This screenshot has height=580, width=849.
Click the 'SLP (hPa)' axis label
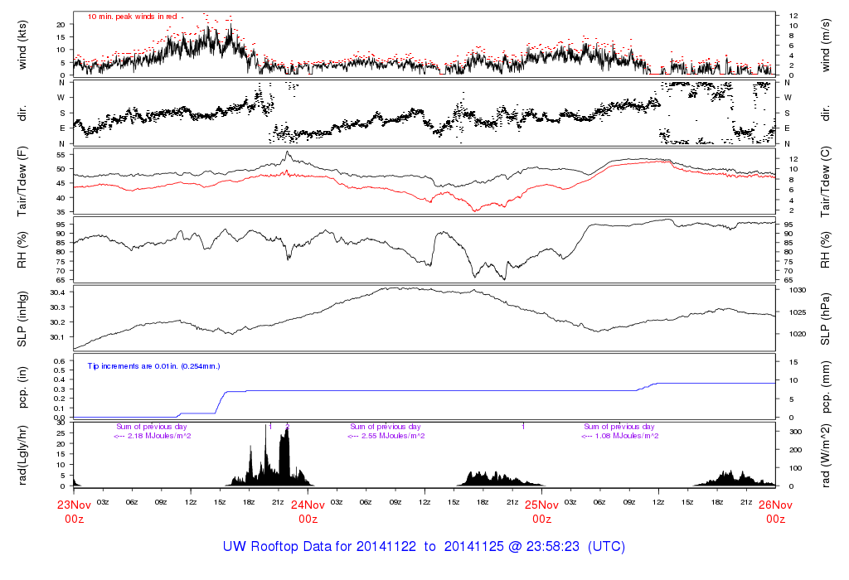pos(826,319)
